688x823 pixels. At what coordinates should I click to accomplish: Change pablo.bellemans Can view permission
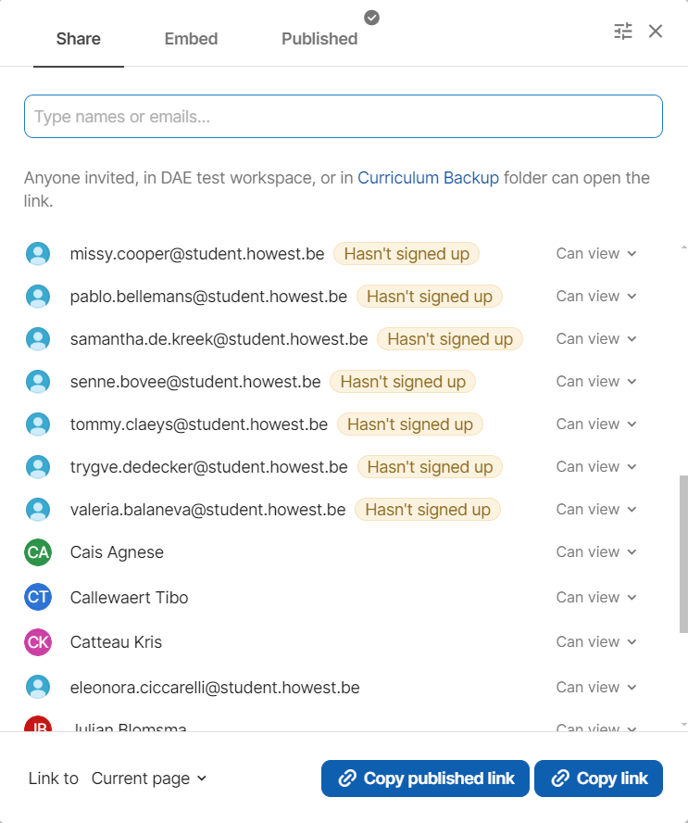coord(596,297)
